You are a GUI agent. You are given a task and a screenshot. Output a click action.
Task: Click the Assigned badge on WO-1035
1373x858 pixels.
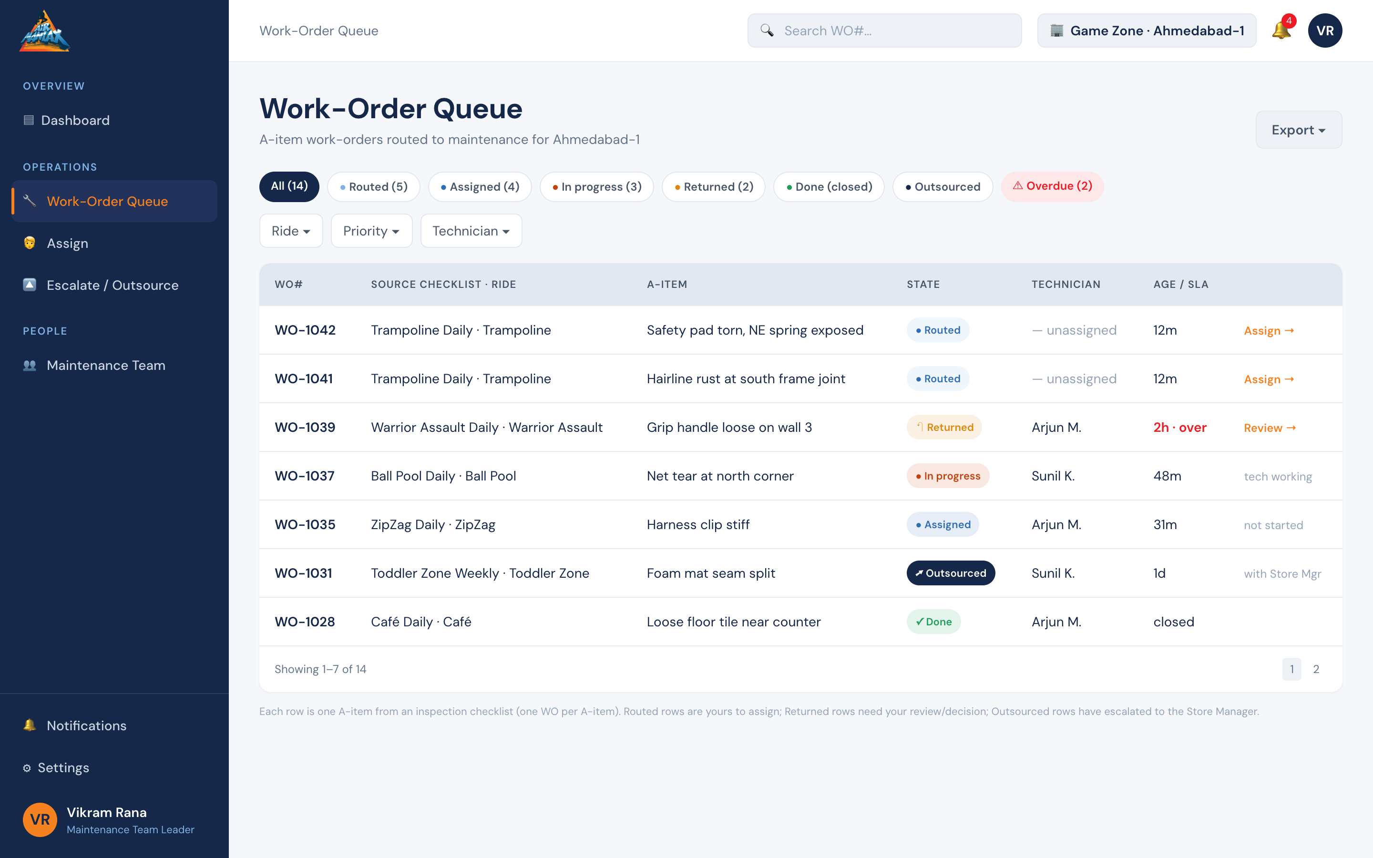[x=943, y=524]
